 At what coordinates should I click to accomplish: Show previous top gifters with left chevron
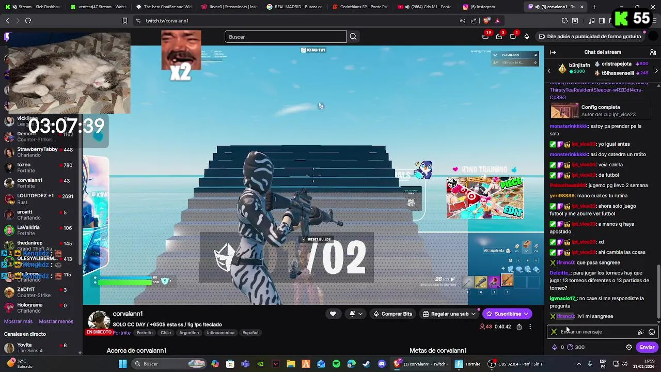549,71
